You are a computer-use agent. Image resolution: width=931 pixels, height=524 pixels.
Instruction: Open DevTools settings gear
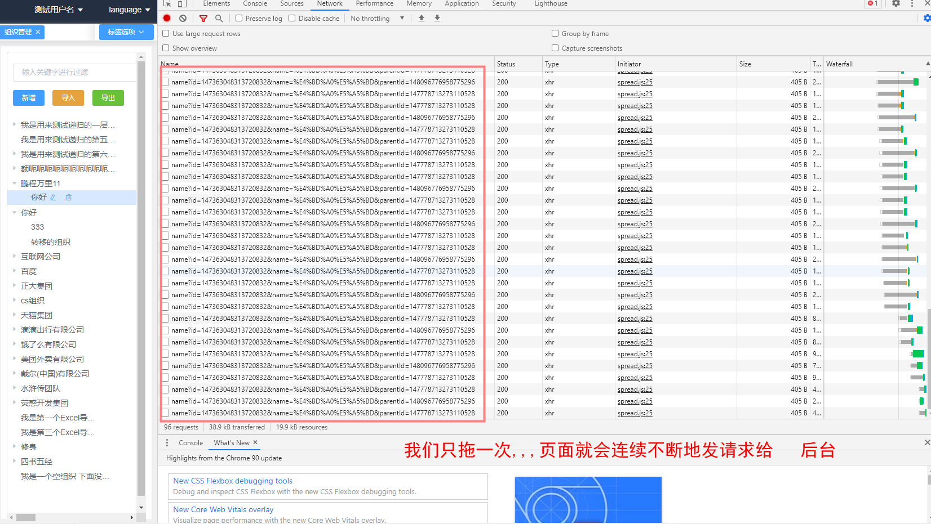pyautogui.click(x=896, y=4)
